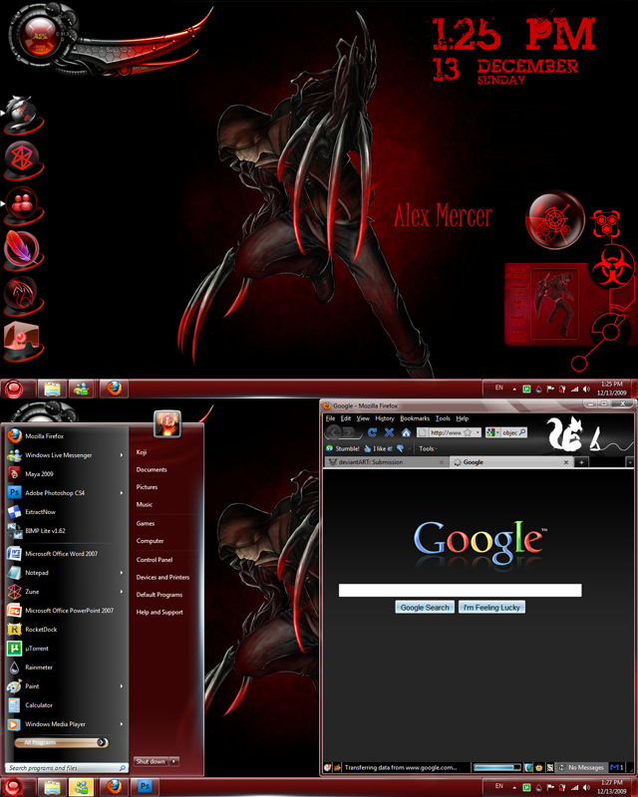
Task: Open the list all tabs dropdown
Action: click(x=630, y=462)
